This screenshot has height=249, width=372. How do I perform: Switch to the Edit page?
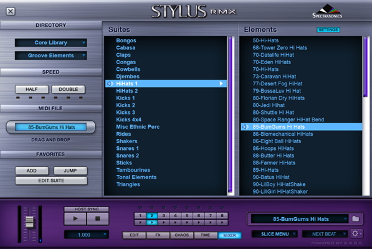click(134, 235)
